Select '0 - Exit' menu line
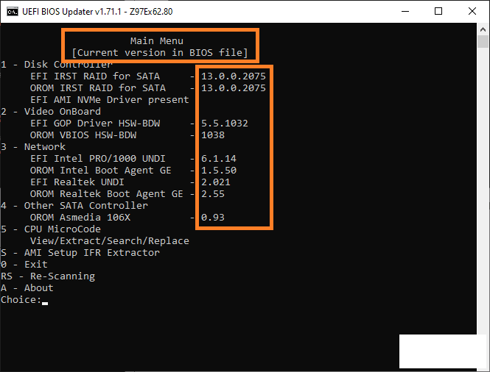The image size is (490, 372). pos(24,265)
